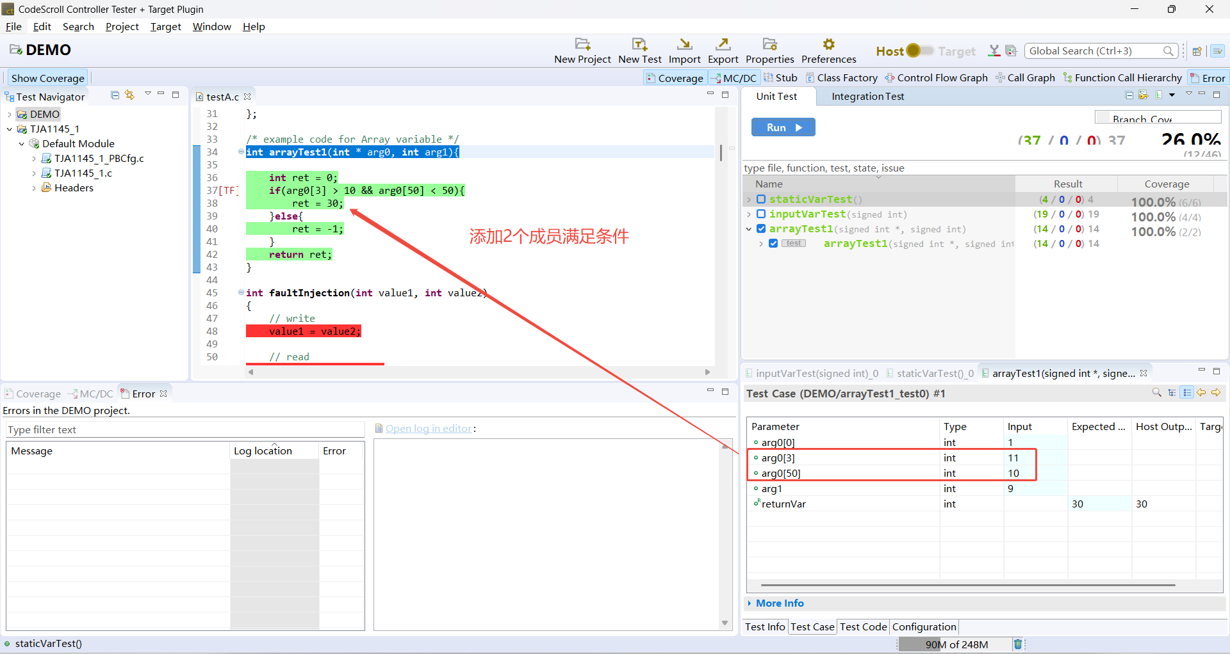Expand the TJA1145_1.c file node
This screenshot has width=1230, height=654.
[34, 173]
